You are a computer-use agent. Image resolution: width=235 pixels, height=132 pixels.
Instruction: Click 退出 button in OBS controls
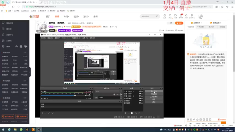pos(154,102)
